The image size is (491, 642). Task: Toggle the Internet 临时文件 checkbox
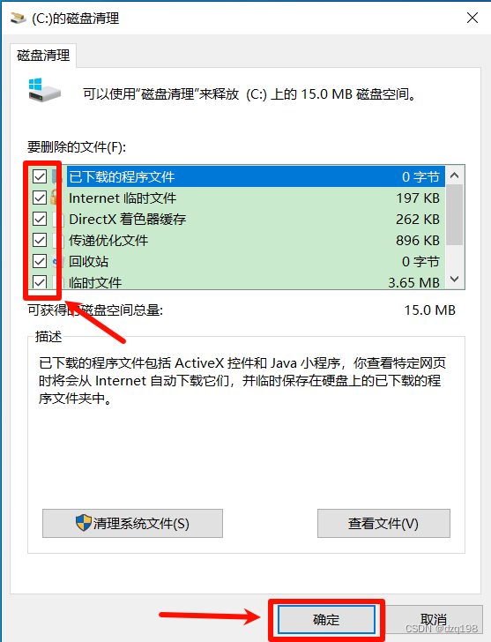(x=40, y=198)
